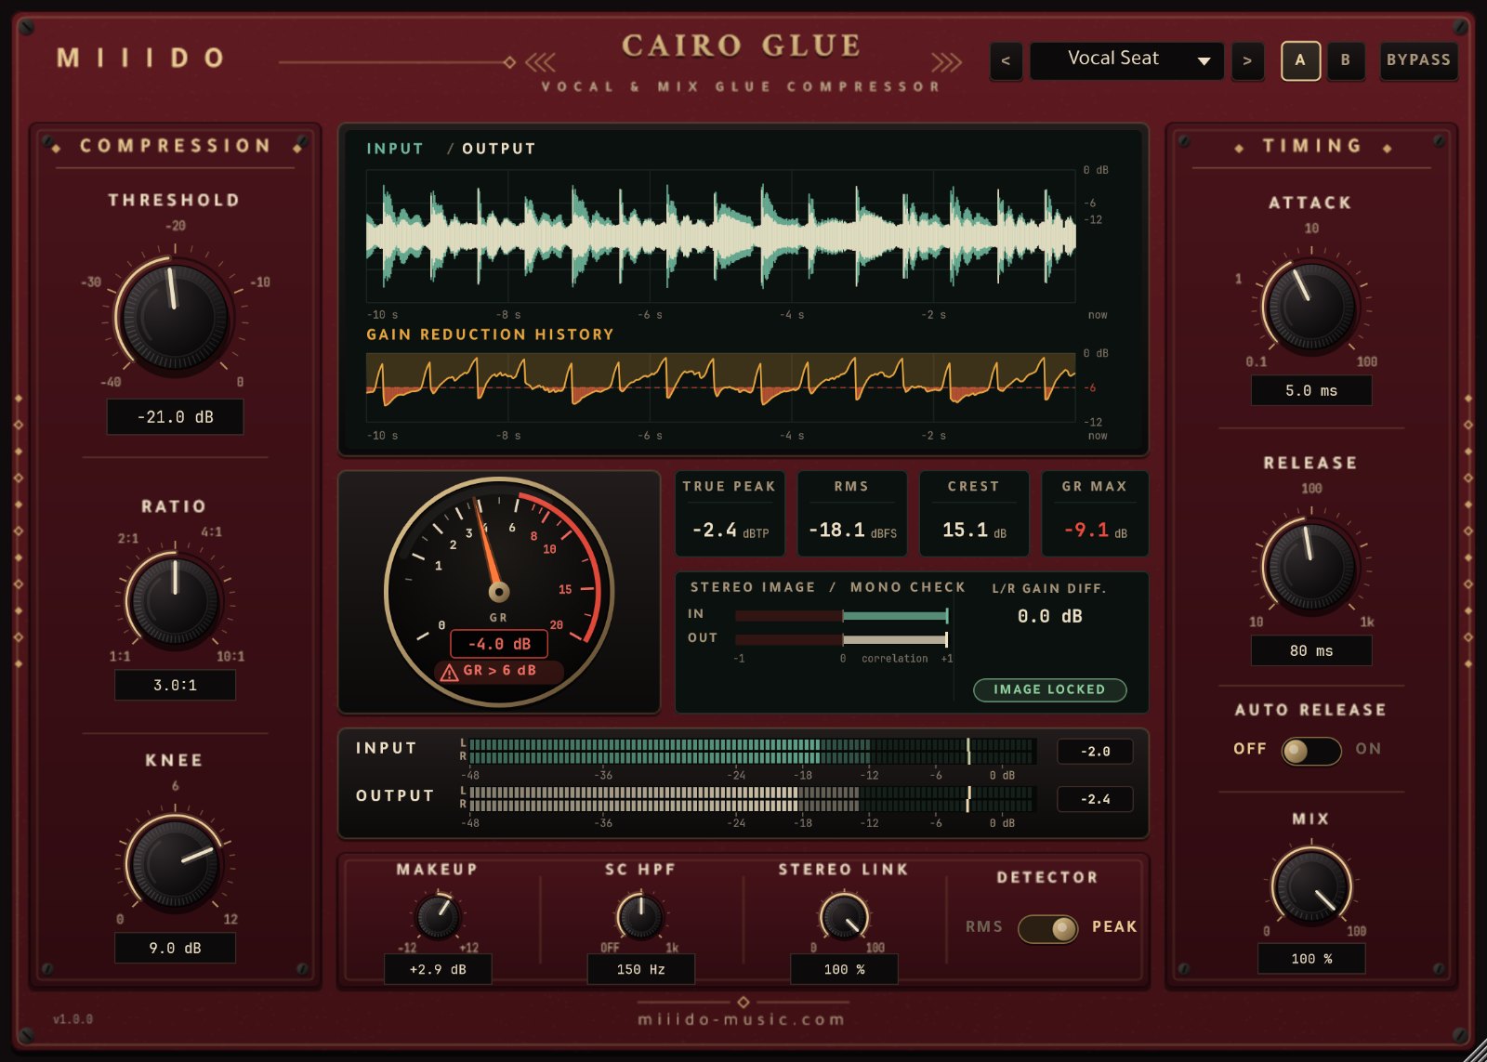Open the Vocal Seat preset dropdown

coord(1126,61)
